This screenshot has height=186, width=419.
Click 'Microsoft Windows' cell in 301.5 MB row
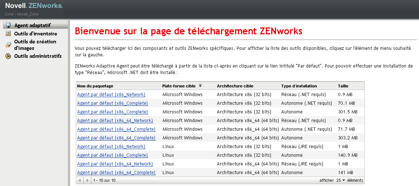pos(182,112)
